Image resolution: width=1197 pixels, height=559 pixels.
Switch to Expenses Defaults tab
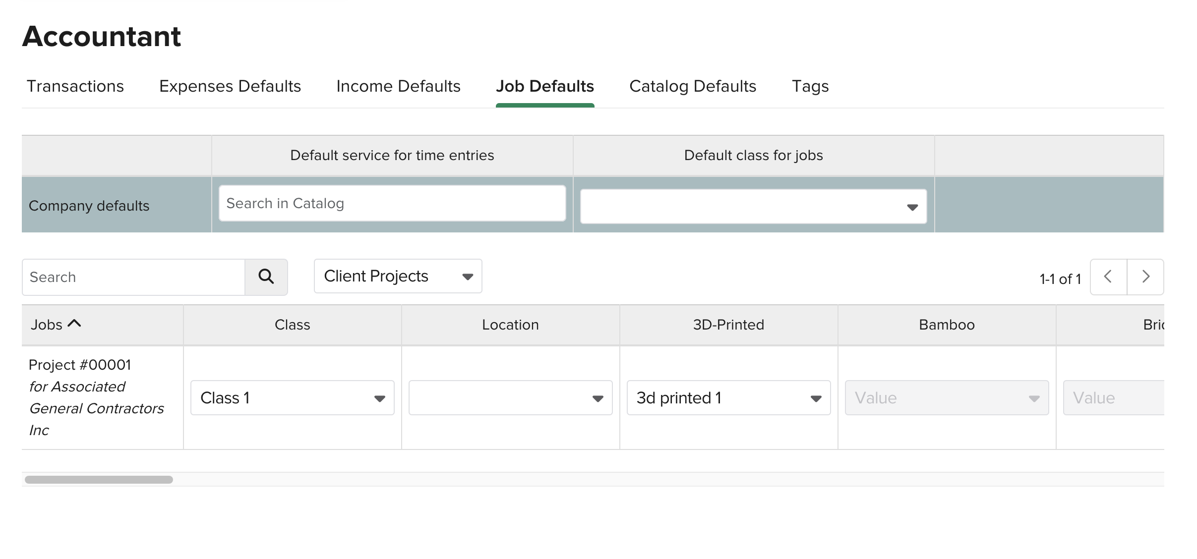pyautogui.click(x=230, y=86)
